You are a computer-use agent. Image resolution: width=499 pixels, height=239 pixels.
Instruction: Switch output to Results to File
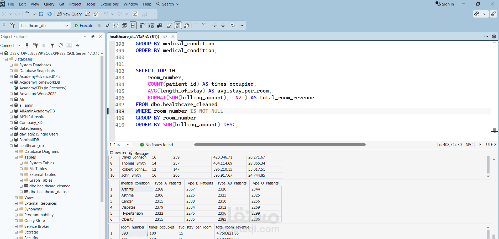pos(186,25)
